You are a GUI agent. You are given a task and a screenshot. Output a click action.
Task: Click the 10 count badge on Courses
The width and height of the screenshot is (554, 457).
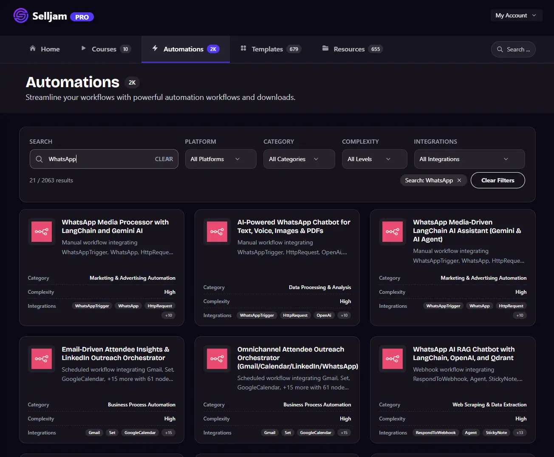pos(125,49)
